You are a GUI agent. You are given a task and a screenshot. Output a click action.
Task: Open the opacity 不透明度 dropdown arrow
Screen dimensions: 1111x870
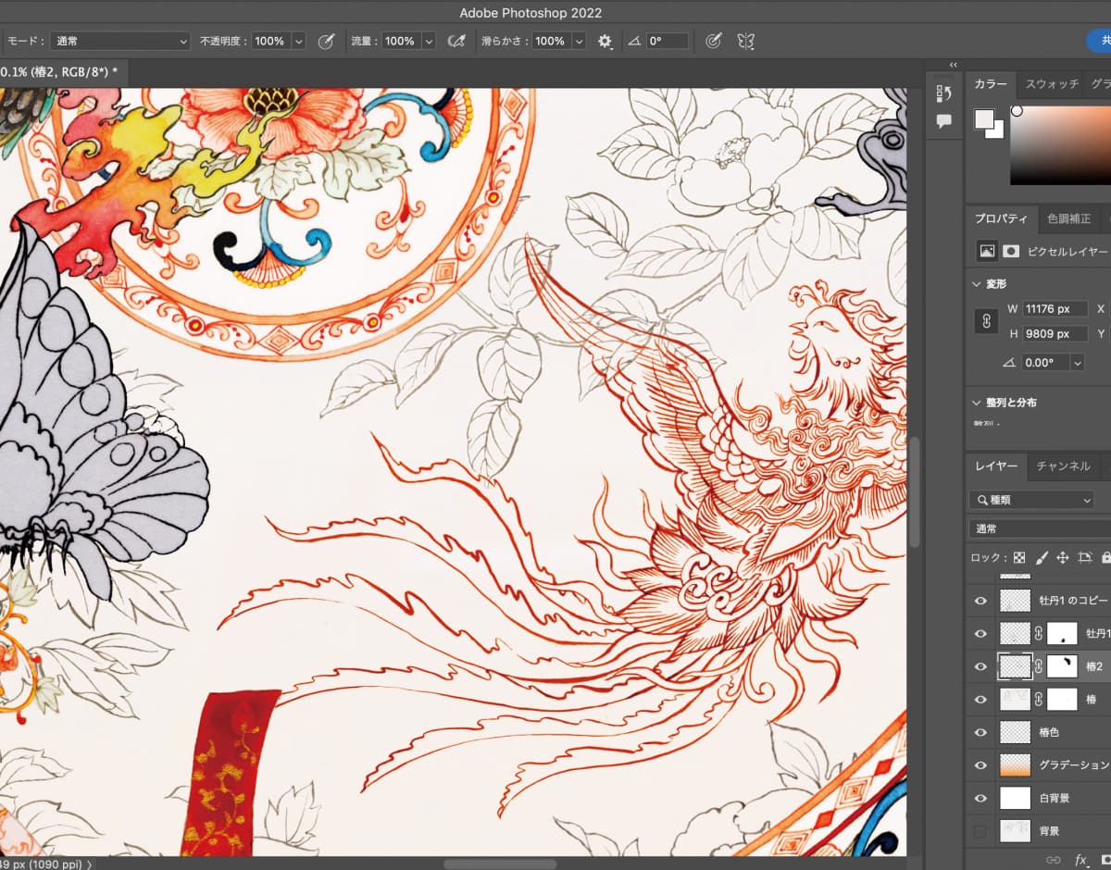[x=298, y=42]
